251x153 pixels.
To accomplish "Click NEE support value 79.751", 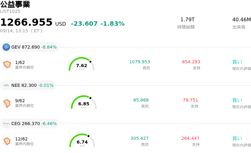I will [x=190, y=100].
